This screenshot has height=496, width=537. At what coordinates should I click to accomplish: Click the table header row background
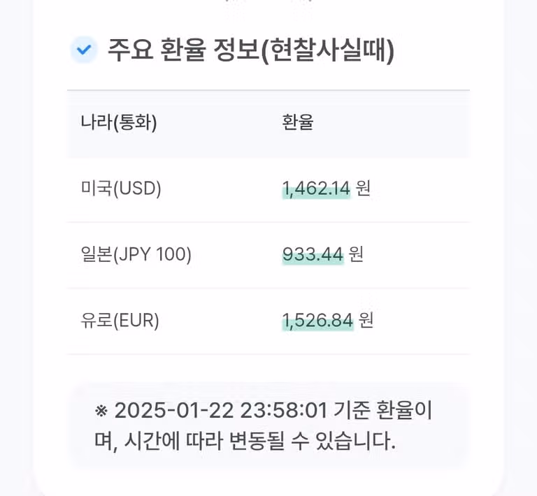pyautogui.click(x=268, y=124)
